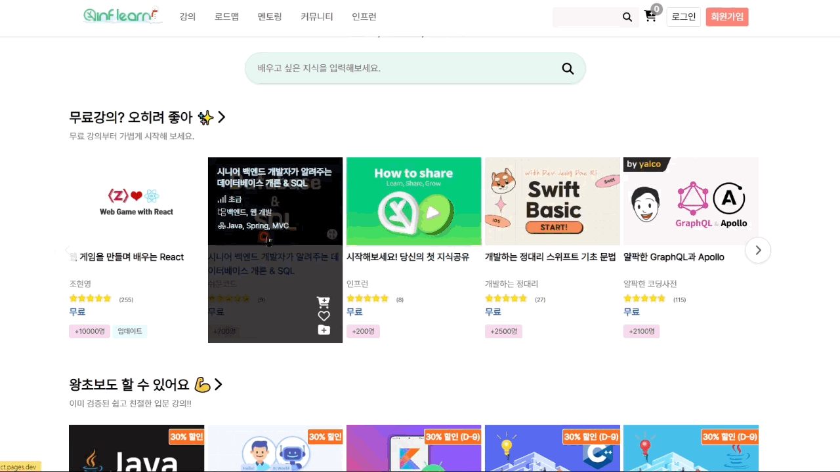
Task: Click the main search bar magnifier icon
Action: click(568, 69)
